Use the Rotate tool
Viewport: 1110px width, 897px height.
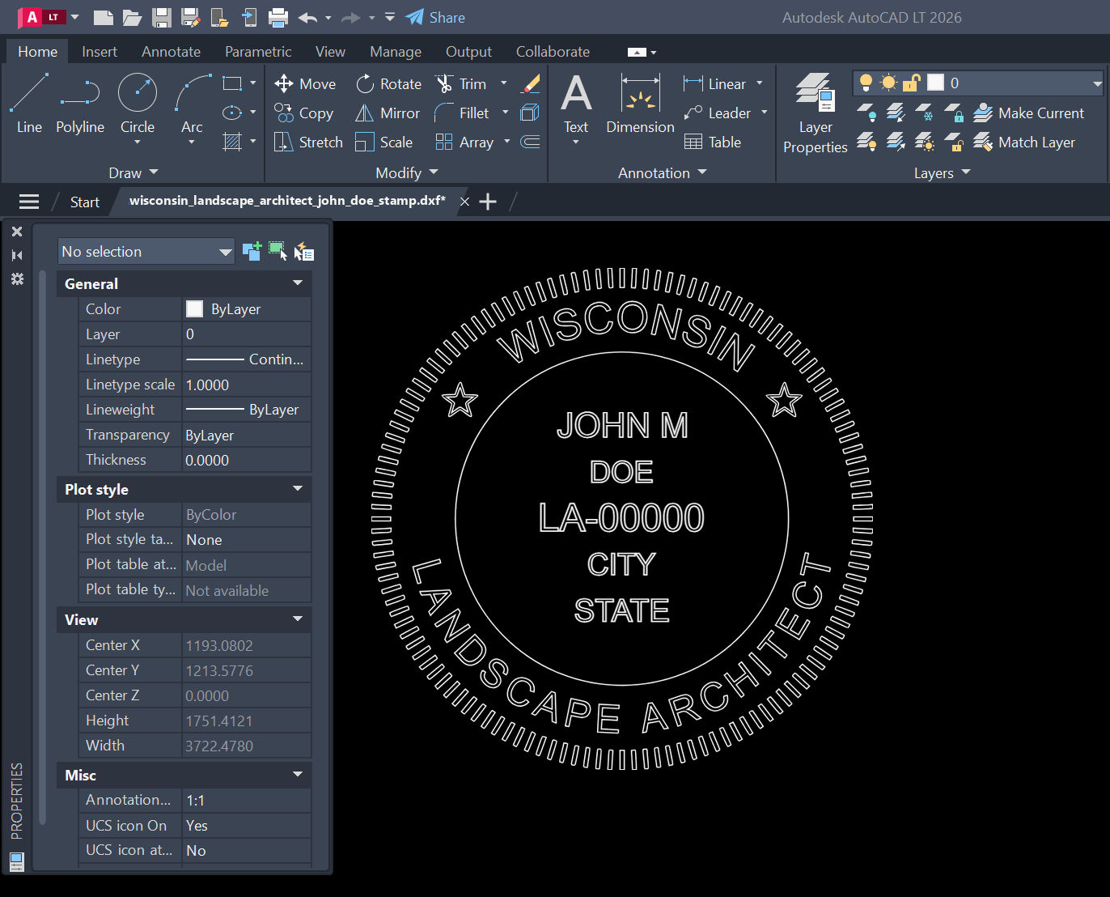[x=389, y=83]
